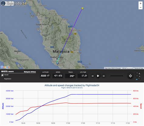Open the Terms of Use link
This screenshot has width=144, height=126.
coord(139,68)
